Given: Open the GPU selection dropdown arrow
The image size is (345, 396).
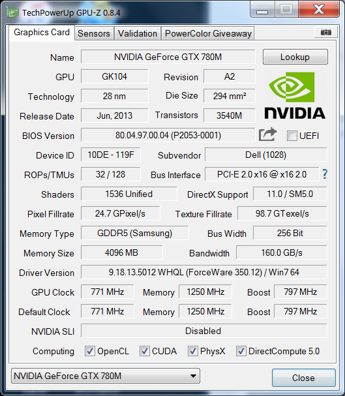Looking at the screenshot, I should (193, 376).
